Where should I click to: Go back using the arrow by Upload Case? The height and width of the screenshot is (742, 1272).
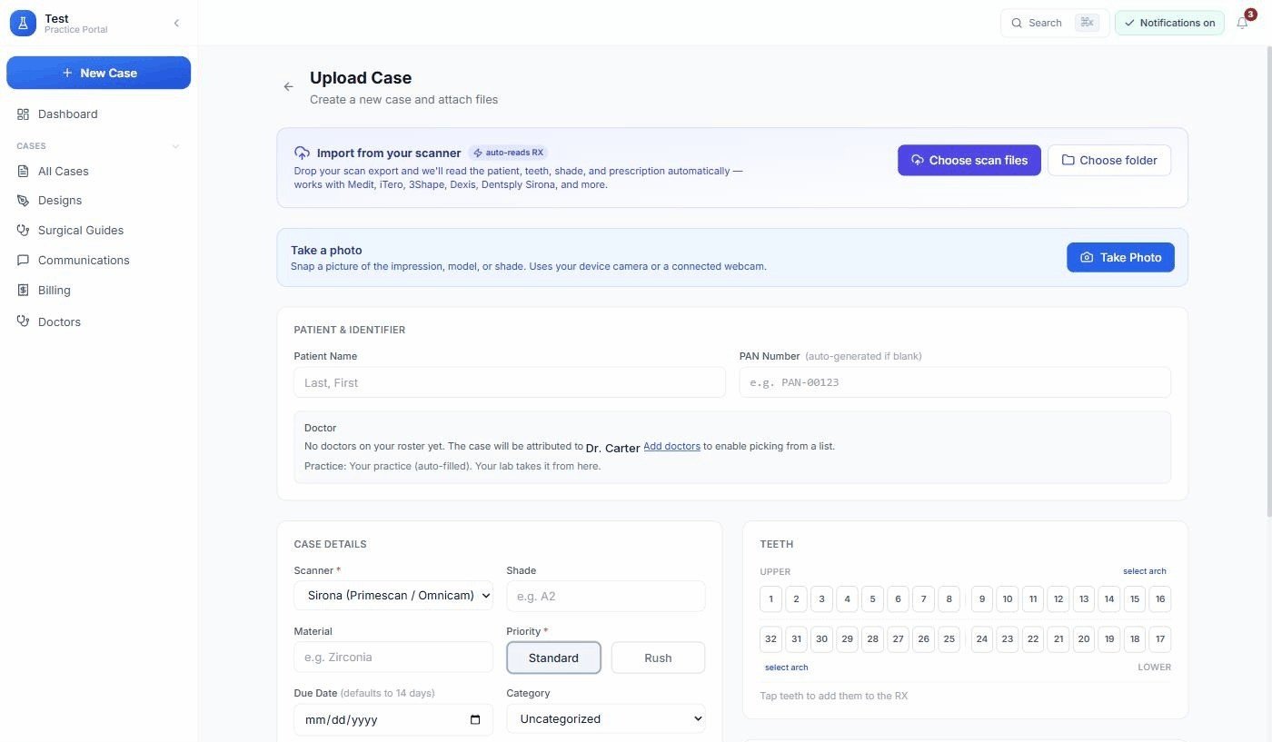[x=289, y=87]
